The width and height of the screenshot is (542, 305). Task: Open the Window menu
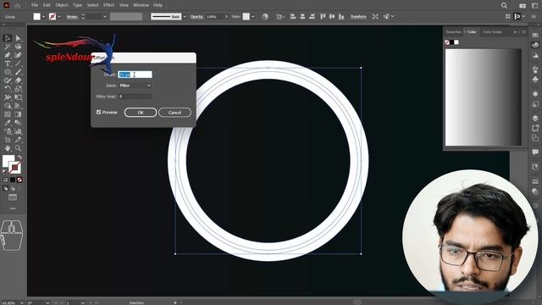(x=141, y=5)
